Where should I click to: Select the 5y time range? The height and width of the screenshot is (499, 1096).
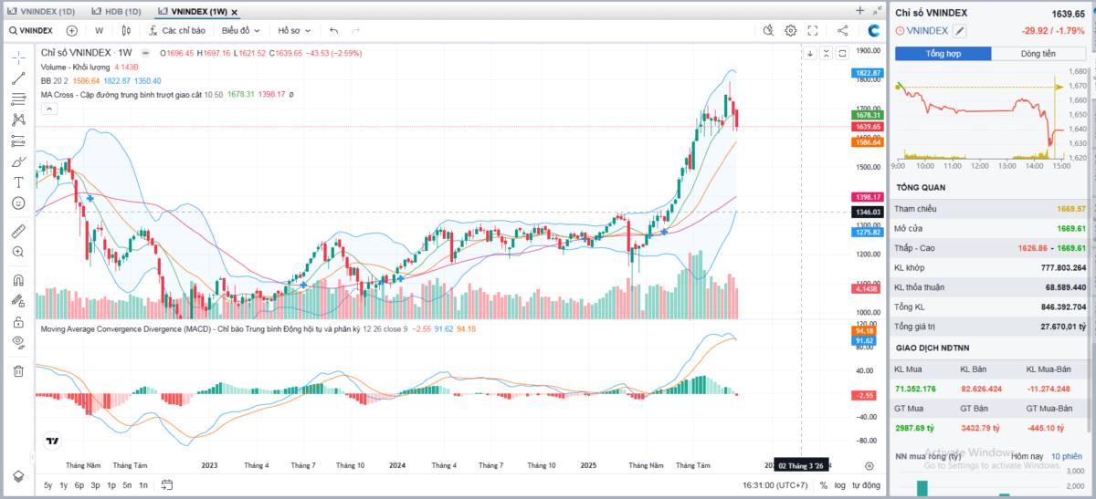coord(48,485)
